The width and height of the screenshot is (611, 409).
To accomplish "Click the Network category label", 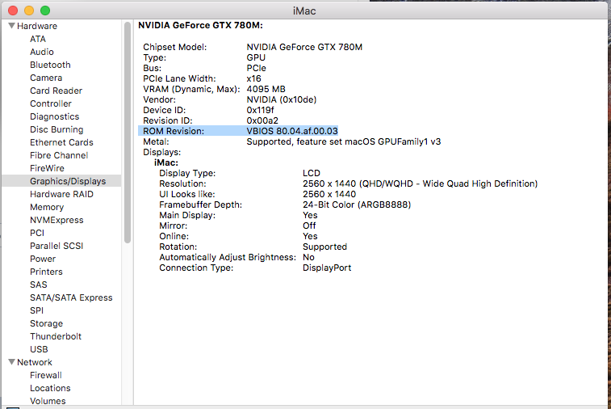I will click(35, 362).
